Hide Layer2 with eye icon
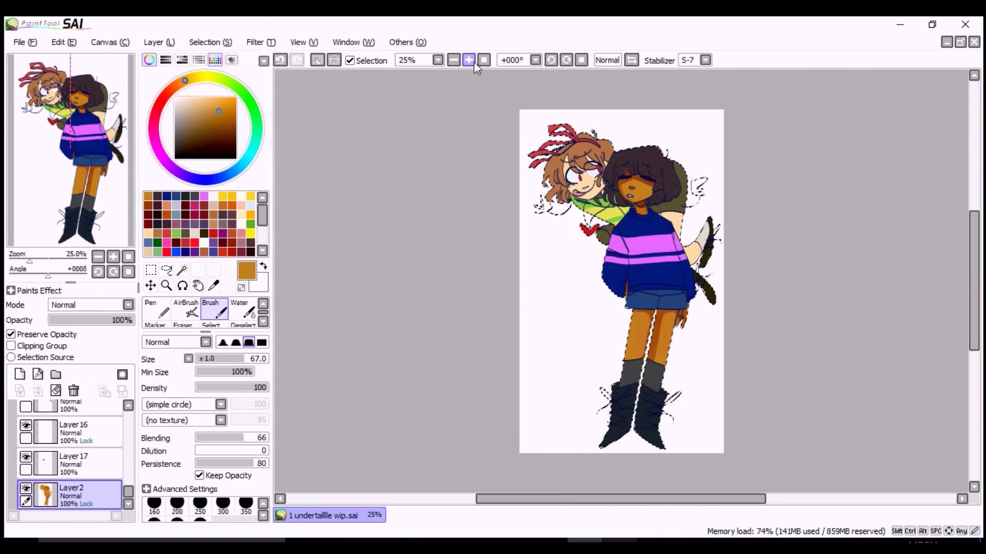This screenshot has width=986, height=554. click(26, 488)
